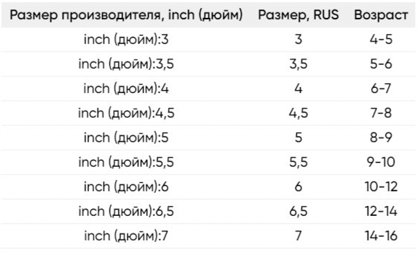Select the 'inch (дюйм):7' cell
This screenshot has height=256, width=419.
point(126,236)
